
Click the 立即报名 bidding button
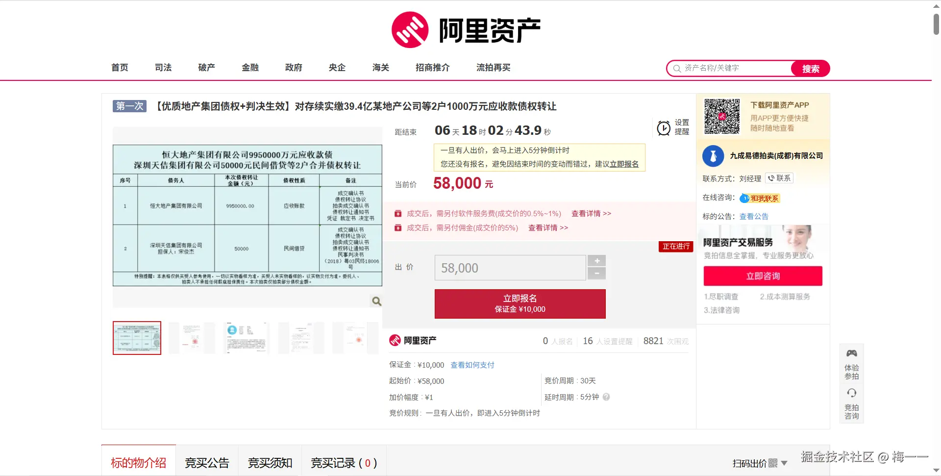point(520,303)
